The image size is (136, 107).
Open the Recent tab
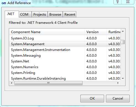coord(70,15)
